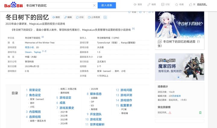Click 编辑 pencil icon in top bar

[x=149, y=5]
